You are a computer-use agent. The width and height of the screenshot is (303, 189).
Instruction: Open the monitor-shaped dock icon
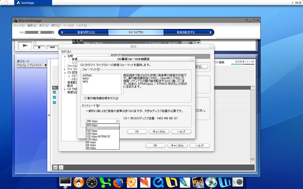[x=65, y=183]
